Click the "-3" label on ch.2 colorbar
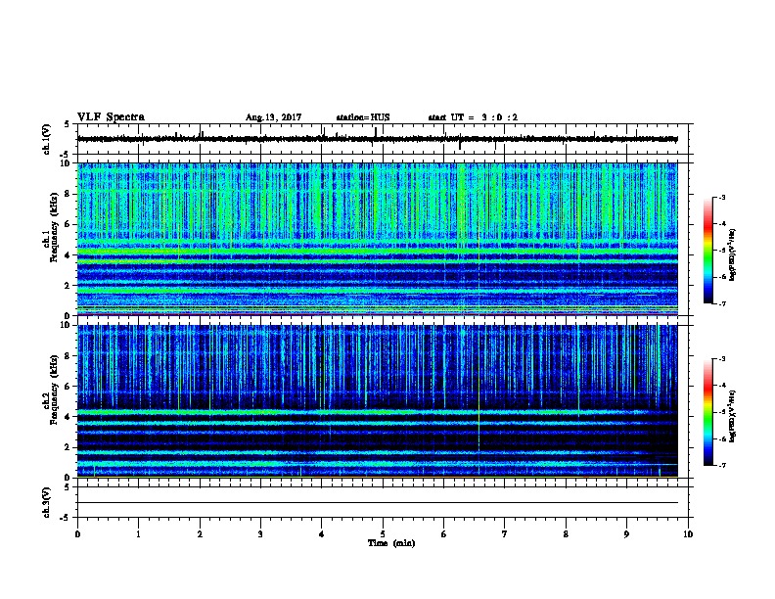775x599 pixels. tap(722, 359)
